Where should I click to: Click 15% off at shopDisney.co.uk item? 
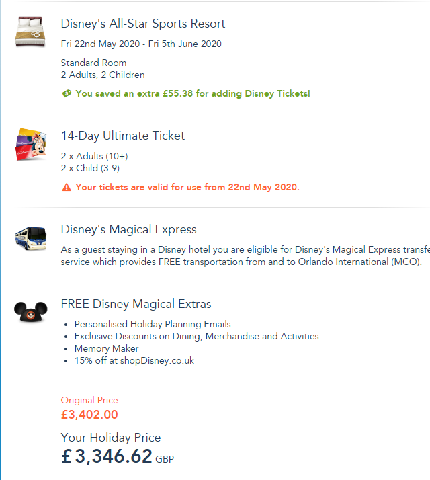(x=134, y=360)
